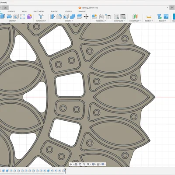Click the Insert image canvas icon
The height and width of the screenshot is (175, 175).
click(x=166, y=17)
